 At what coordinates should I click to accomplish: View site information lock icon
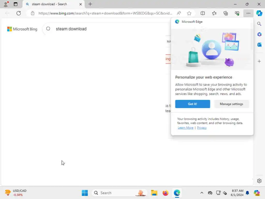click(x=32, y=13)
